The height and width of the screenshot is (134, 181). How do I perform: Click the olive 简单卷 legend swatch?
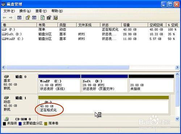tap(46, 124)
